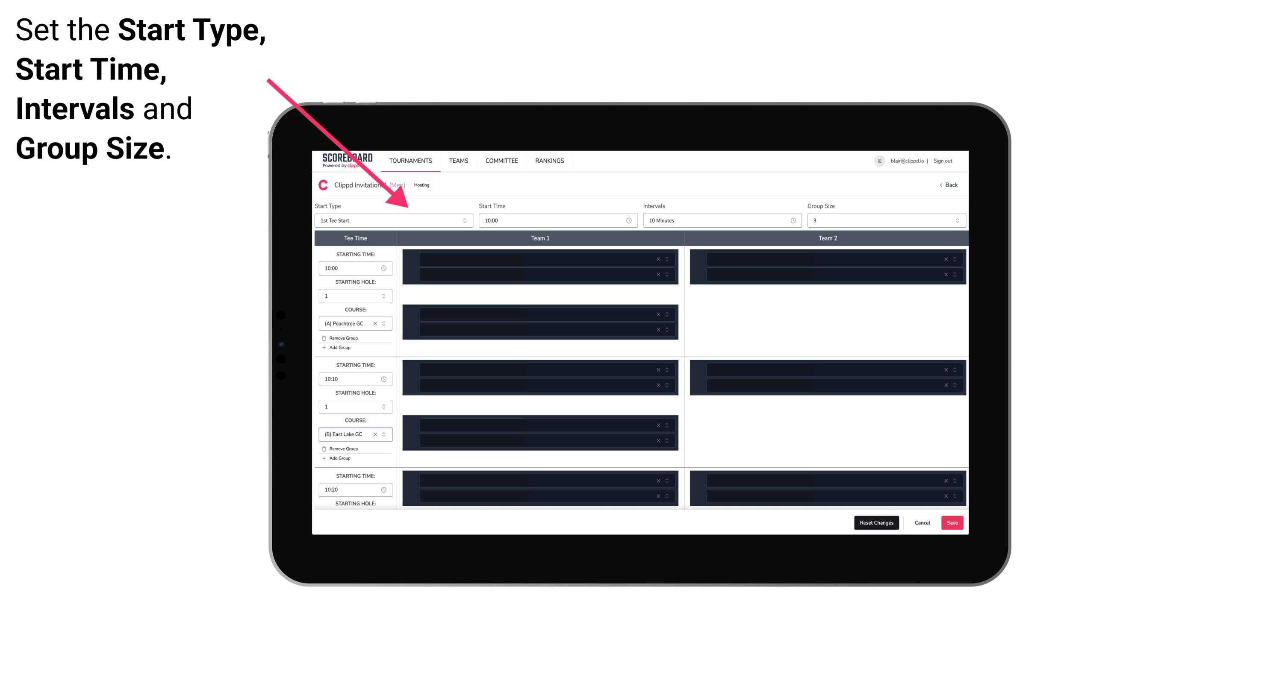Click the Save button
The image size is (1276, 686).
point(952,522)
